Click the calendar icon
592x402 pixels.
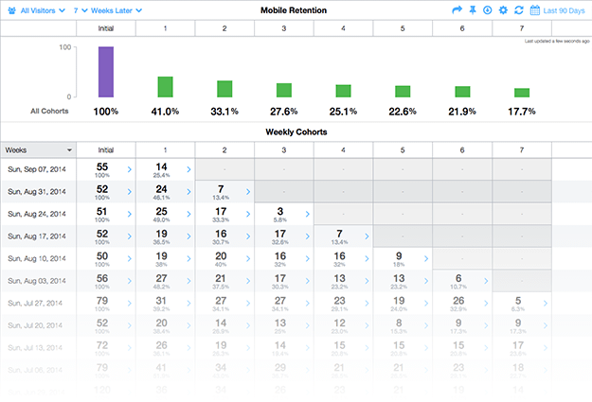(x=534, y=10)
